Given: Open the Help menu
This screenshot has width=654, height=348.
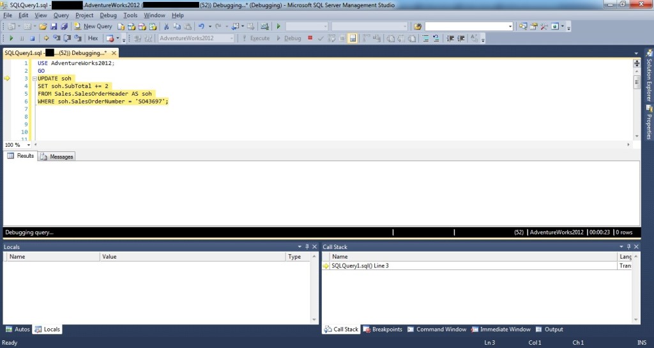Looking at the screenshot, I should click(178, 15).
